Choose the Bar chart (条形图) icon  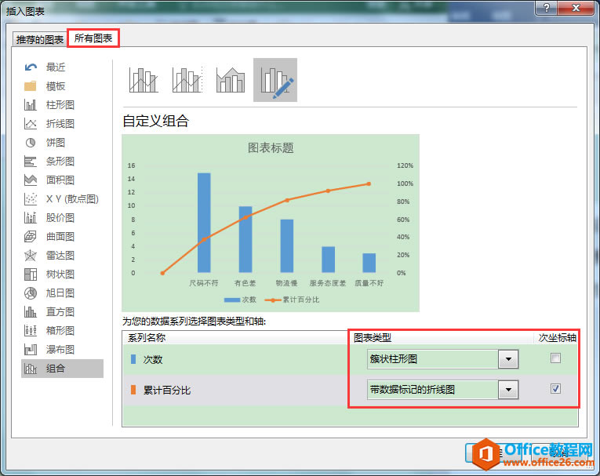(31, 162)
